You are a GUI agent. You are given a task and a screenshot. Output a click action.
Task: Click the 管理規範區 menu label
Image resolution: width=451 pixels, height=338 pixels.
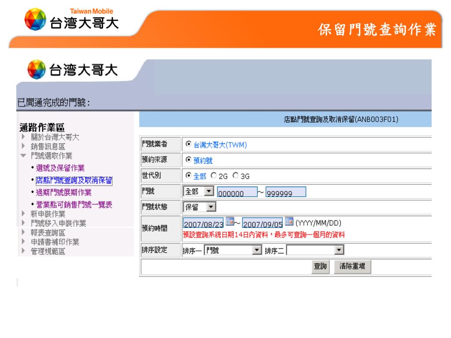(48, 251)
